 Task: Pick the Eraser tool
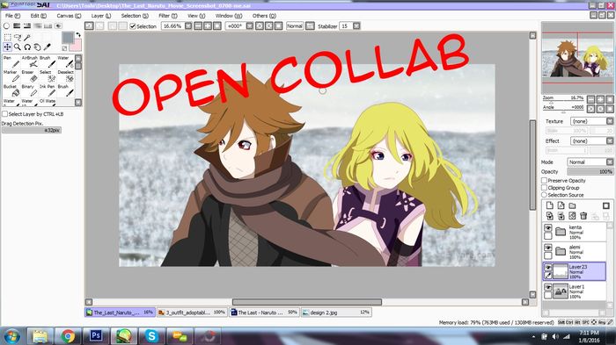click(x=30, y=76)
